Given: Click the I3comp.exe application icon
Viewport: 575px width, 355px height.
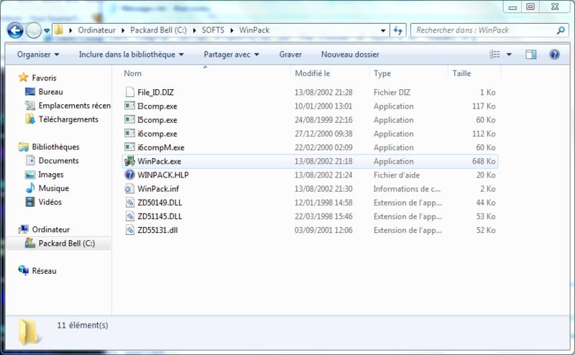Looking at the screenshot, I should coord(129,106).
